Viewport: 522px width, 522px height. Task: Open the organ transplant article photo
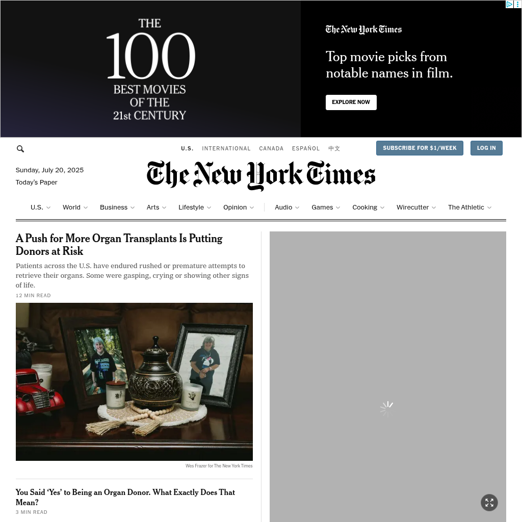[134, 381]
